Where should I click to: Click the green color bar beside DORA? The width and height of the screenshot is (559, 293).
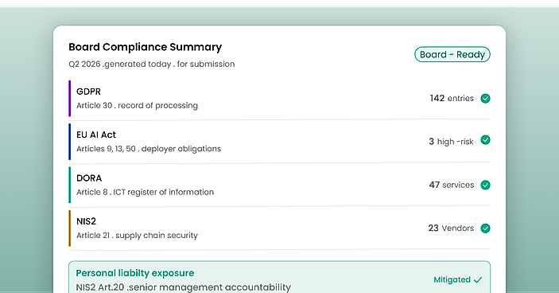(x=69, y=185)
